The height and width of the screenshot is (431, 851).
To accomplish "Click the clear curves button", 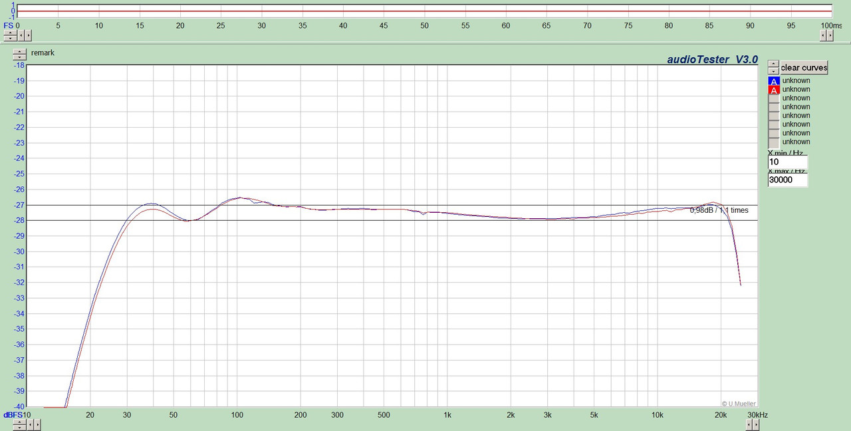I will coord(804,67).
